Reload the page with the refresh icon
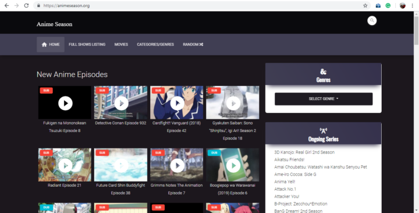 pos(26,5)
